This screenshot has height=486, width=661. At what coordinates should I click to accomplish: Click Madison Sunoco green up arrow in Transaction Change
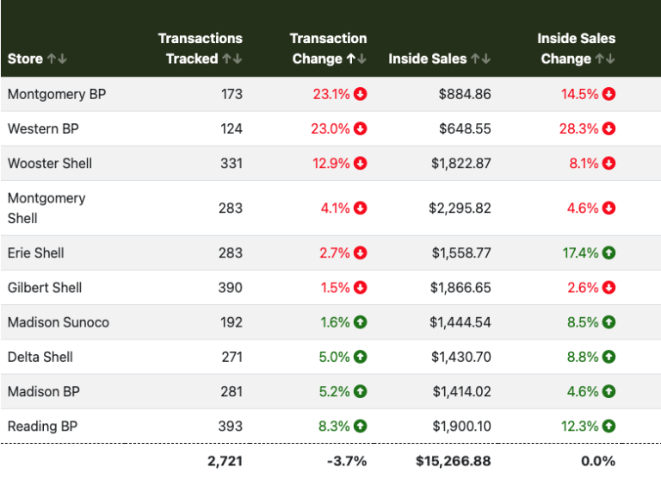360,322
